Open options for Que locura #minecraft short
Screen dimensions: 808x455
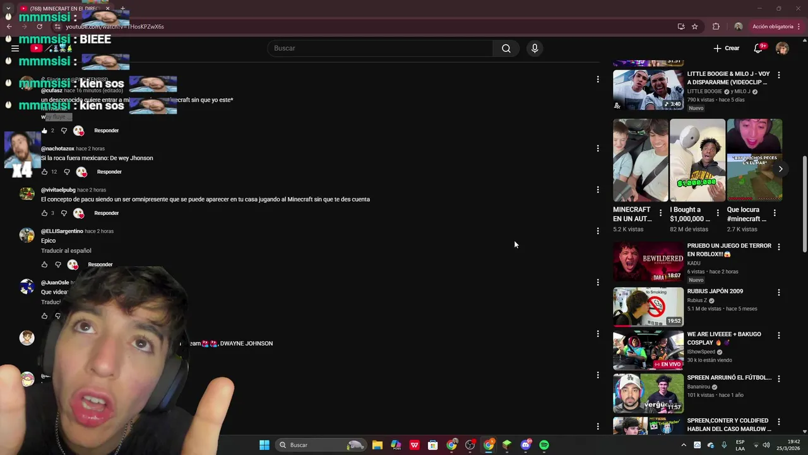[x=775, y=213]
